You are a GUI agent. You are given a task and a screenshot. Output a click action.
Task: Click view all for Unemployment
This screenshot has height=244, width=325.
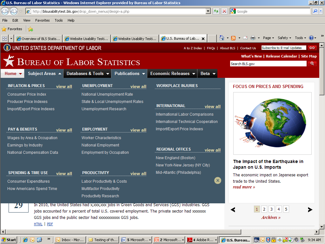138,86
